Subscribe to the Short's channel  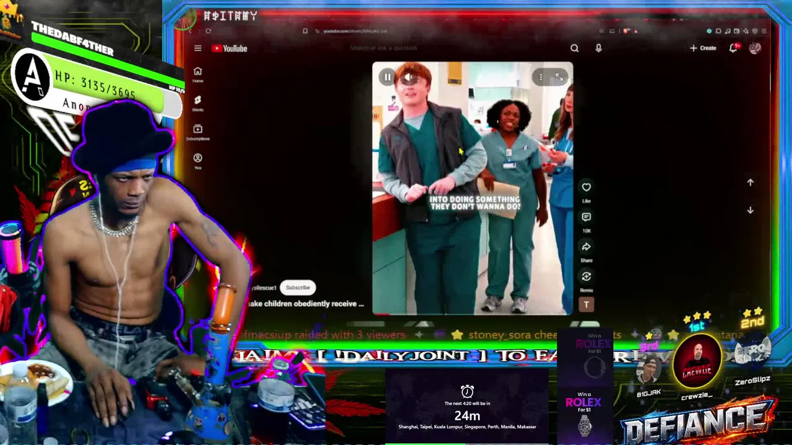click(298, 287)
